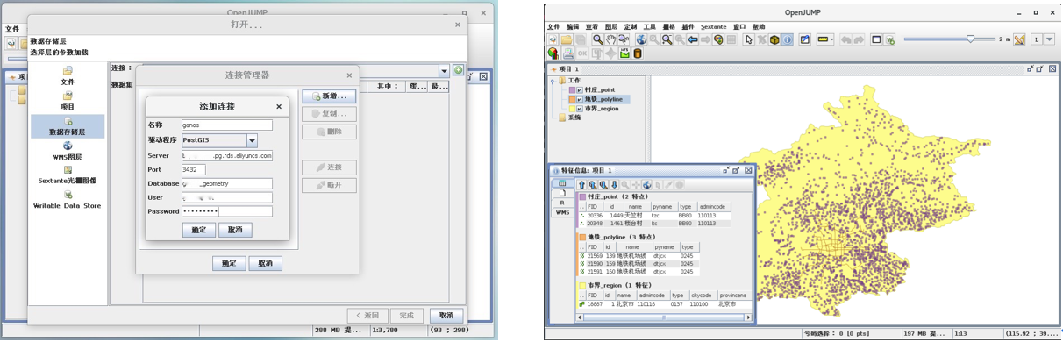Click the green save-image toolbar icon
The width and height of the screenshot is (1063, 342).
coord(624,53)
